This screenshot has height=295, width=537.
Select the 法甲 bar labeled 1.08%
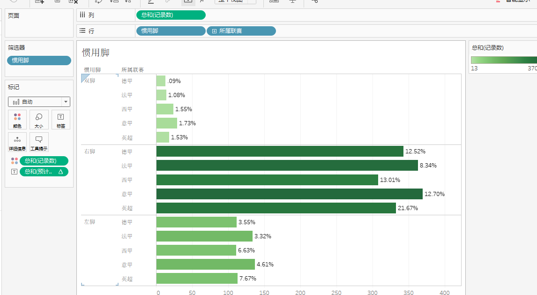pos(161,95)
